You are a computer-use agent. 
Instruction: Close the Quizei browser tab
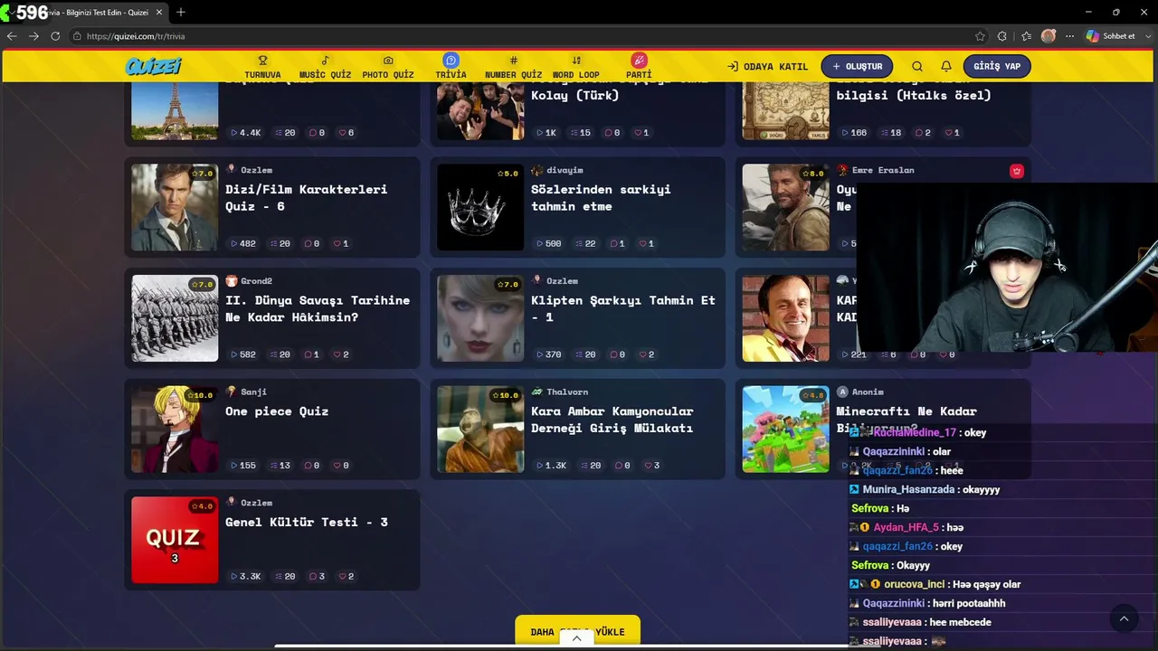158,13
